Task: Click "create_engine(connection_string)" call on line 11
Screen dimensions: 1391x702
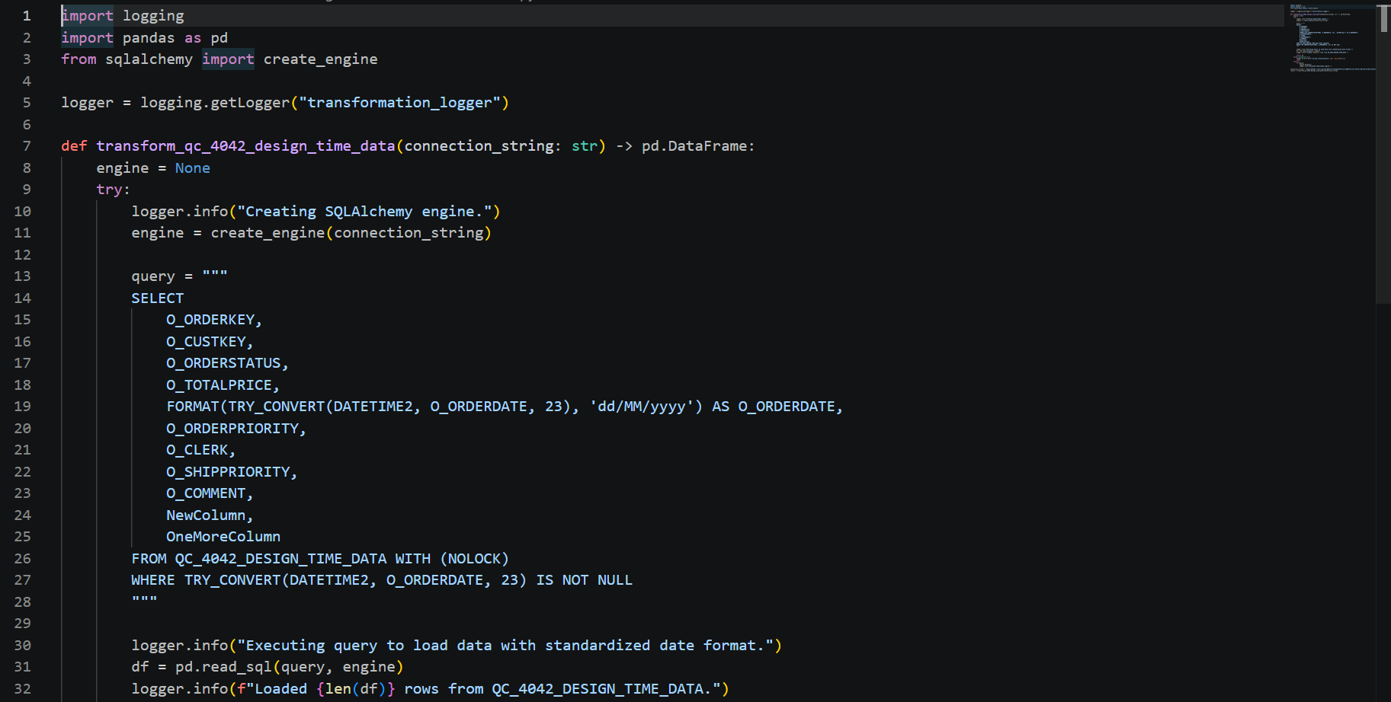Action: 351,232
